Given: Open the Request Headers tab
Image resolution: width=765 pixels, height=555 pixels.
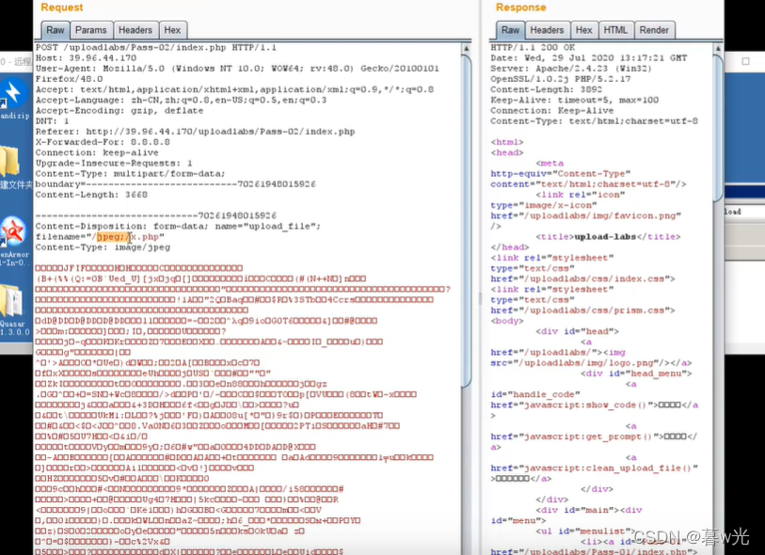Looking at the screenshot, I should (x=135, y=30).
